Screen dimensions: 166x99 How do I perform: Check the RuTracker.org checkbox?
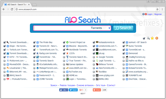(64, 72)
